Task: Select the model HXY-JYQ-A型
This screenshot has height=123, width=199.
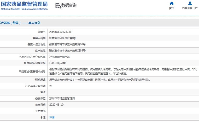Action: tap(57, 63)
